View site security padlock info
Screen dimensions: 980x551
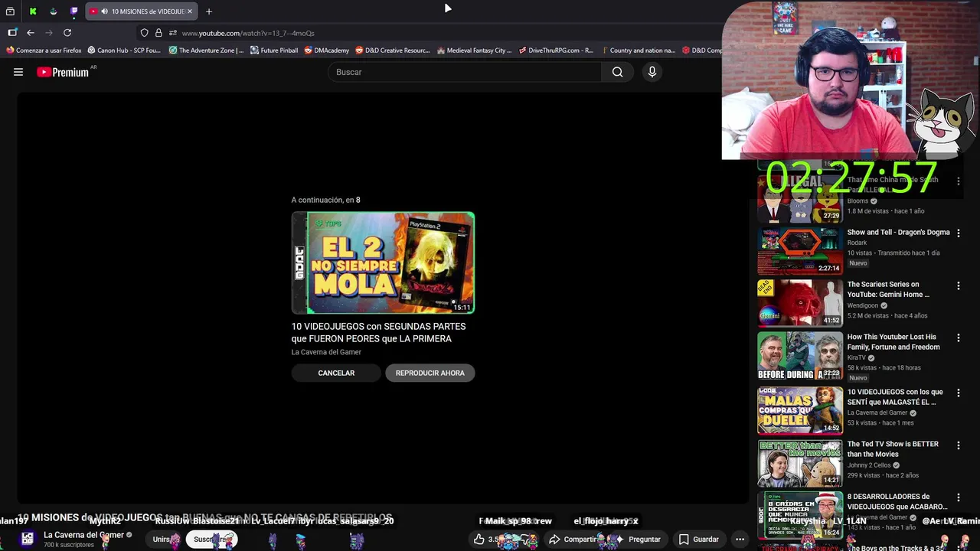coord(158,33)
